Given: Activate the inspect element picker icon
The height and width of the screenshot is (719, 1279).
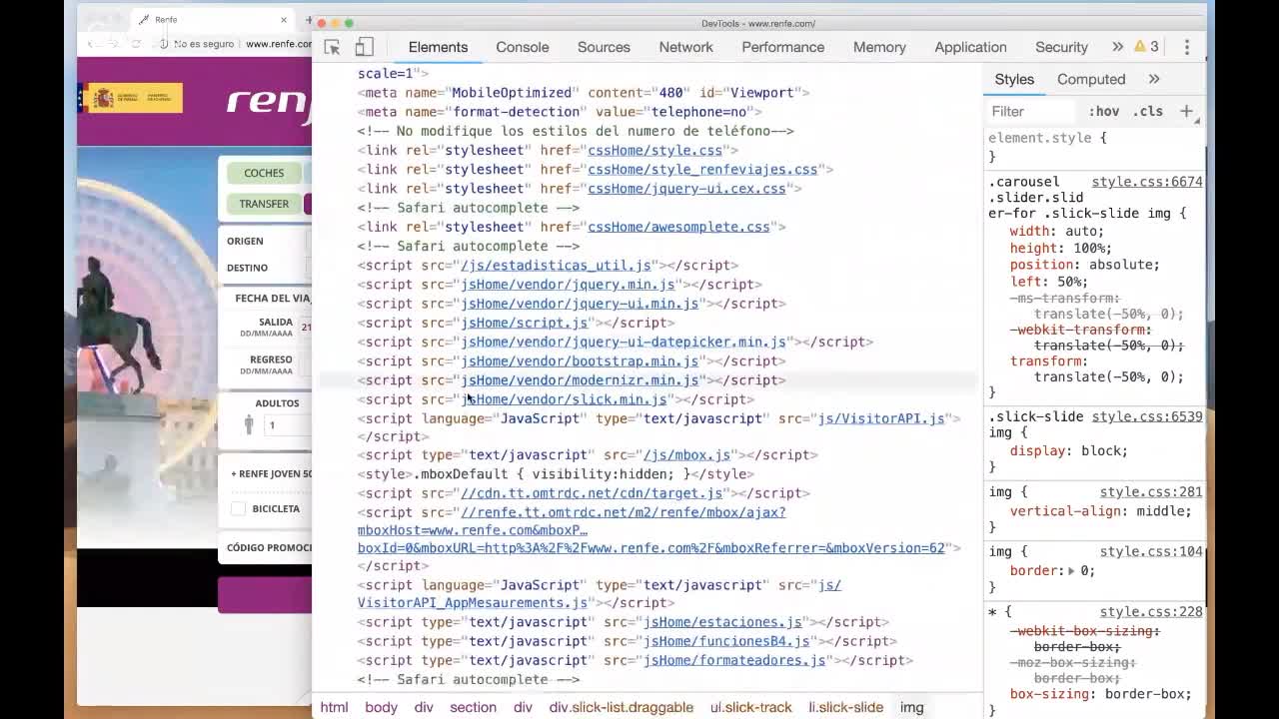Looking at the screenshot, I should [x=332, y=47].
